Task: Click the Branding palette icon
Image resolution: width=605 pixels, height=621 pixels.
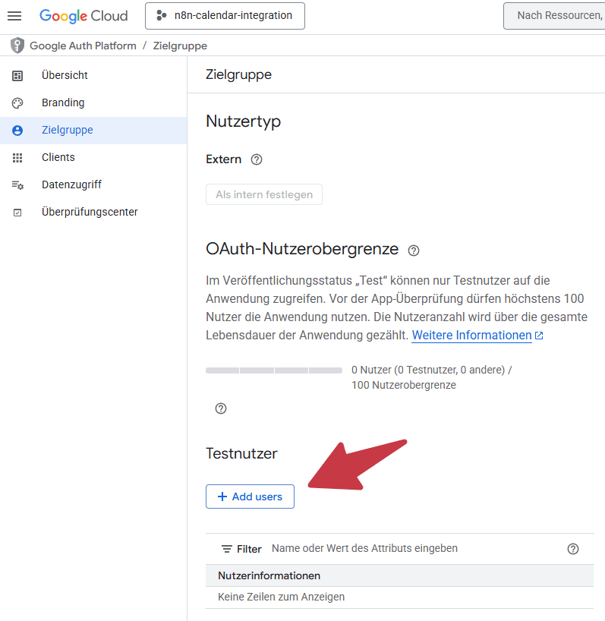Action: point(17,103)
